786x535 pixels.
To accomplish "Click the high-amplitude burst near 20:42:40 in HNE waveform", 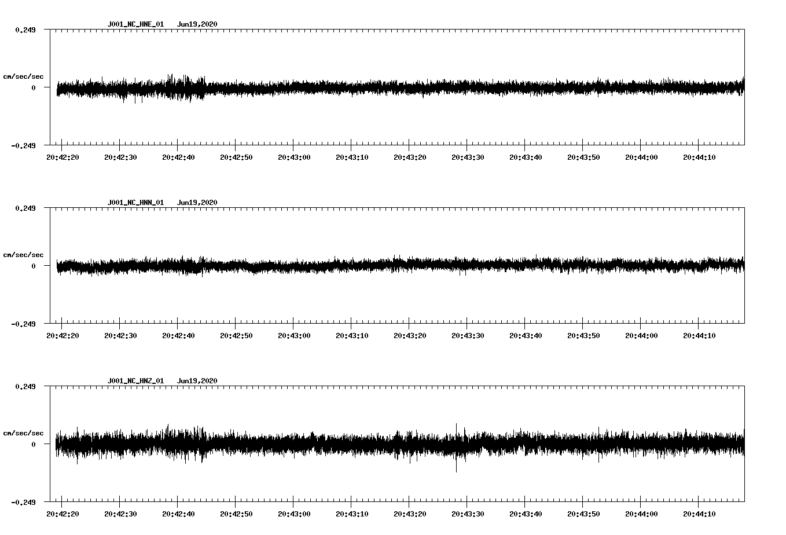I will point(184,88).
